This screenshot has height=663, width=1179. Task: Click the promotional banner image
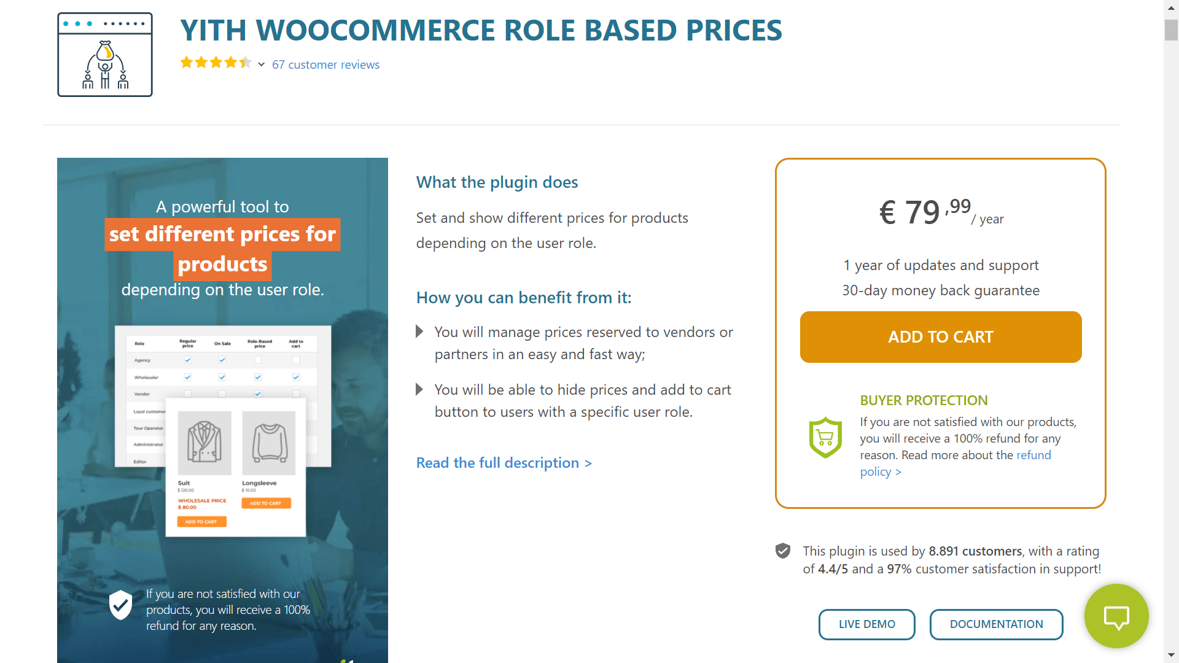point(222,410)
